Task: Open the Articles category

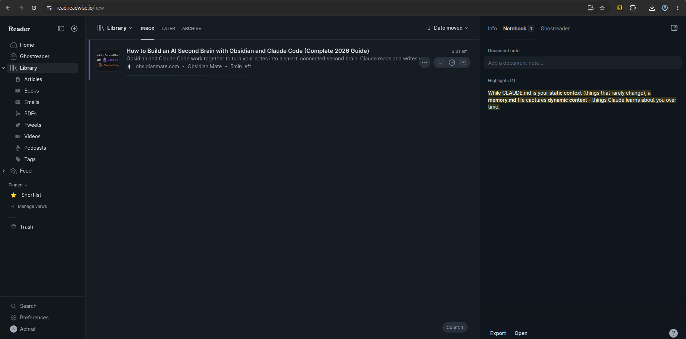Action: point(33,79)
